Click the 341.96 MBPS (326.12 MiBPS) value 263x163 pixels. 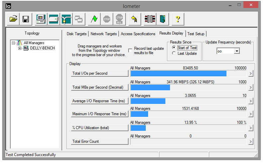pyautogui.click(x=190, y=82)
